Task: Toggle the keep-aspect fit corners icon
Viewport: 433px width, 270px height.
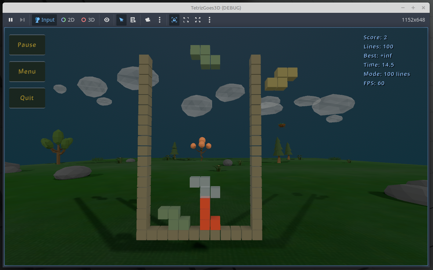Action: tap(186, 20)
